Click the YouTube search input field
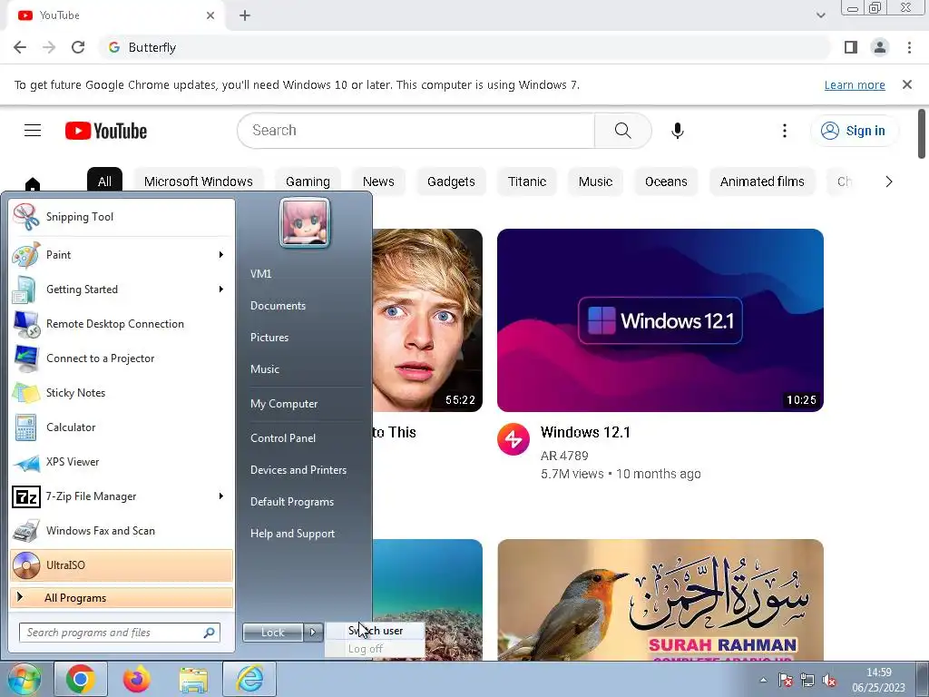The height and width of the screenshot is (697, 929). point(416,131)
